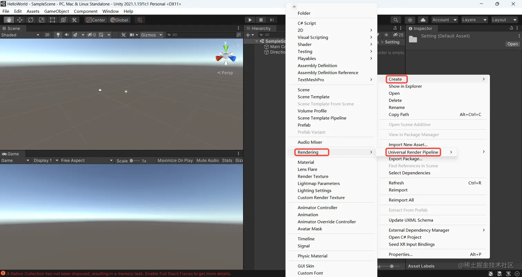The height and width of the screenshot is (277, 522).
Task: Open Scene view tools wrench icon
Action: coord(123,35)
